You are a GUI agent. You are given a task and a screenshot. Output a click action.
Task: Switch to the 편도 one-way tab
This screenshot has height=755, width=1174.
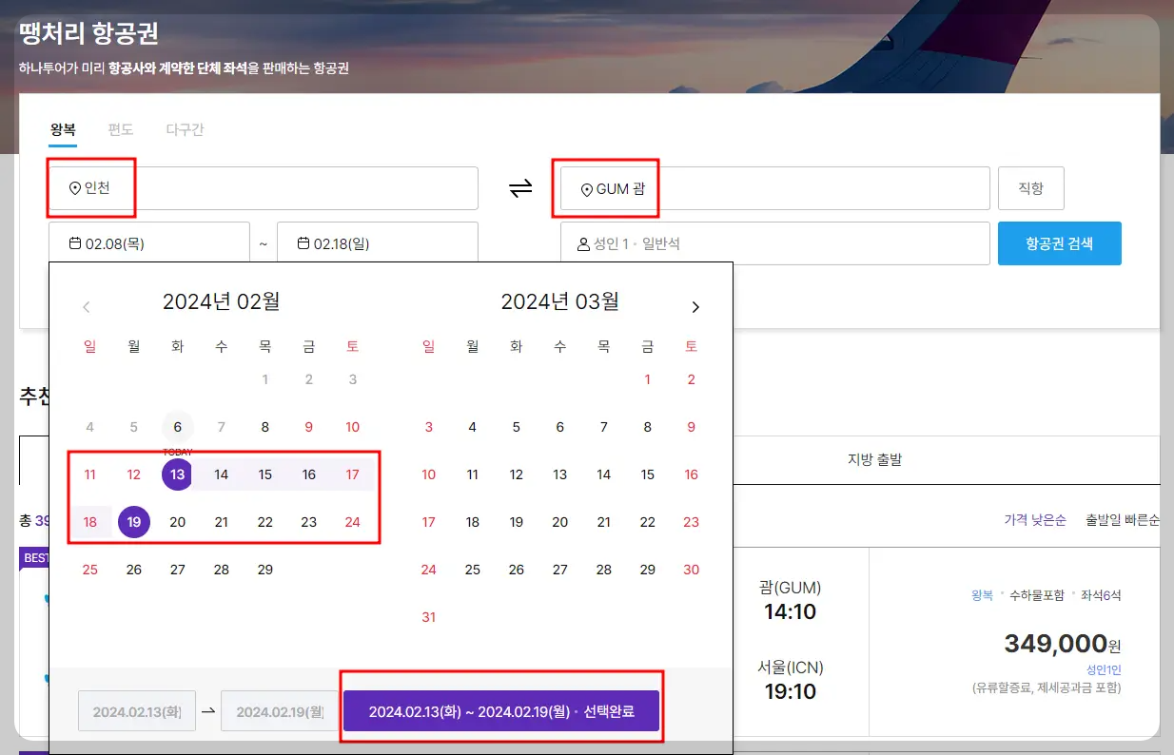click(121, 129)
